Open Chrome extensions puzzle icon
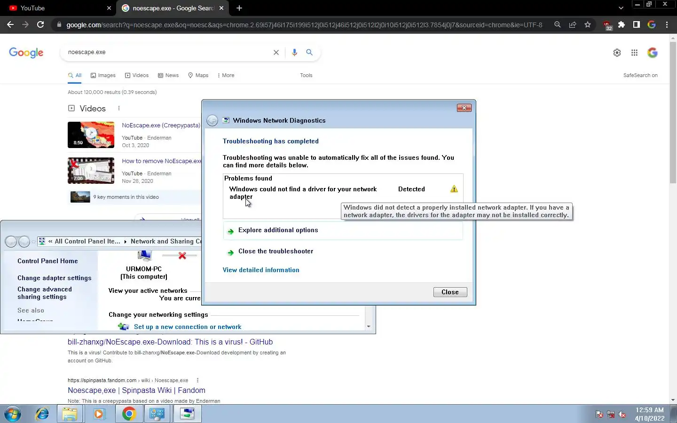 point(622,24)
